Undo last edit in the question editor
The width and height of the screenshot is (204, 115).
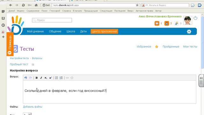pos(25,78)
